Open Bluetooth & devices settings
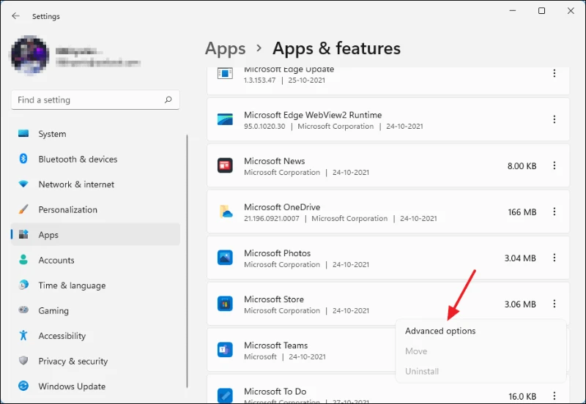 [x=95, y=159]
